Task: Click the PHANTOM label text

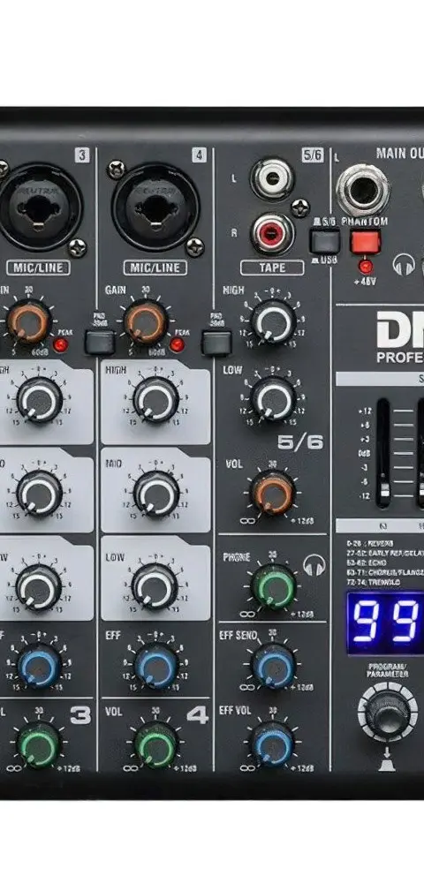Action: point(364,222)
